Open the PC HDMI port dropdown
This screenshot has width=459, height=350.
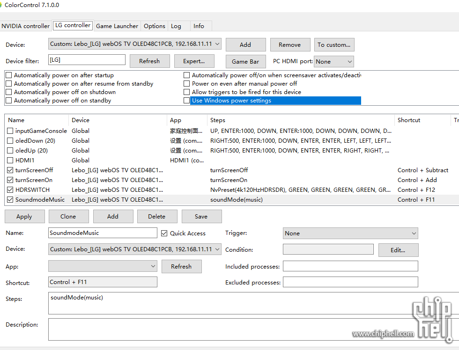pos(333,62)
